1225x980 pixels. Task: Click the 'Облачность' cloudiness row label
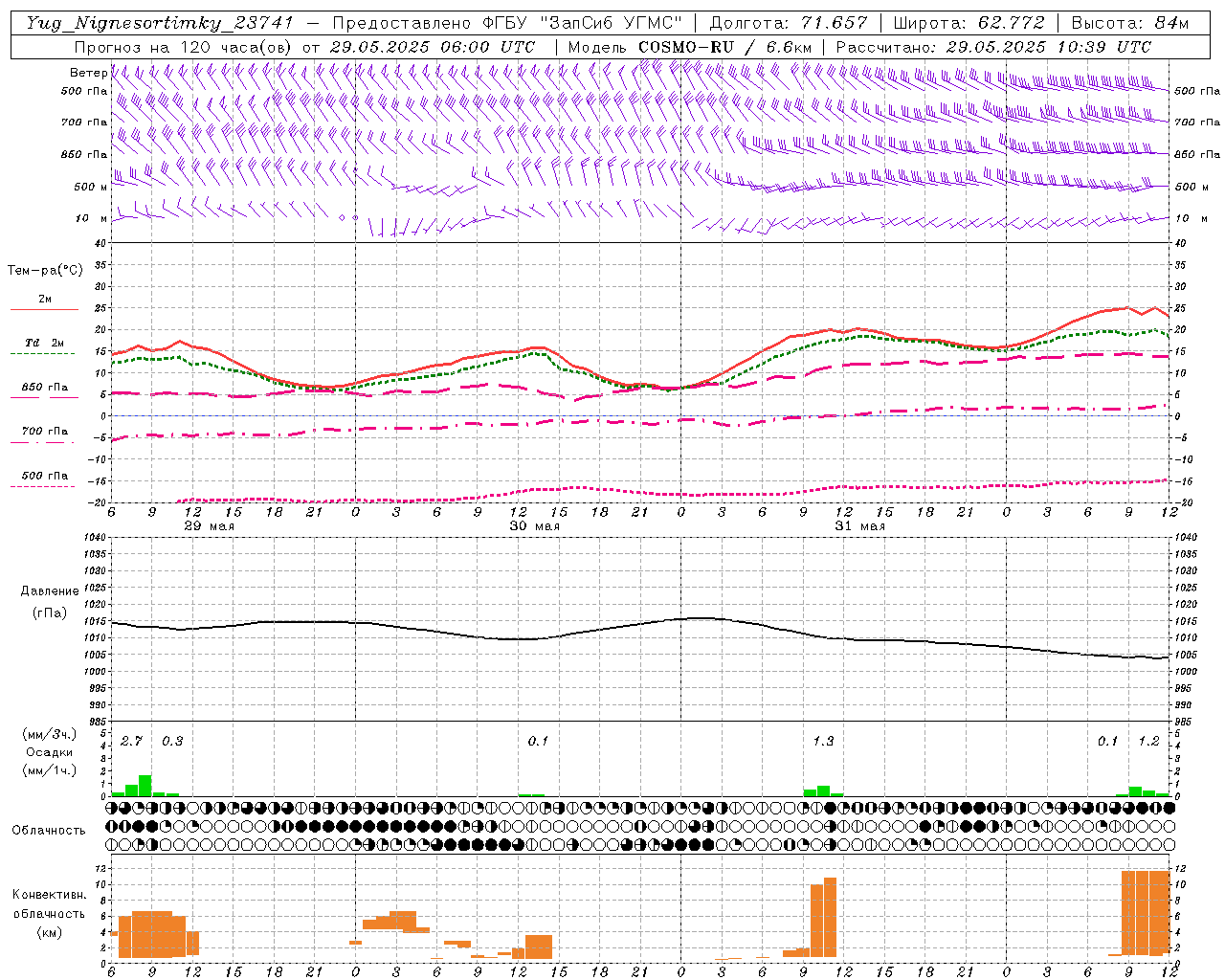click(48, 831)
